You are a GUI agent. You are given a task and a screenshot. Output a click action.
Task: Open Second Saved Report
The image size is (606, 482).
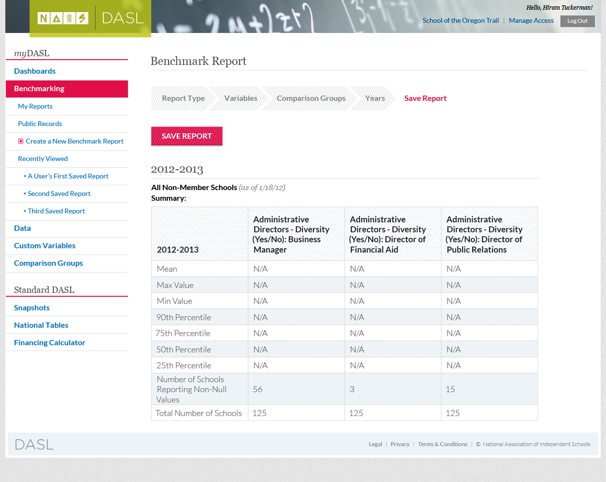59,193
